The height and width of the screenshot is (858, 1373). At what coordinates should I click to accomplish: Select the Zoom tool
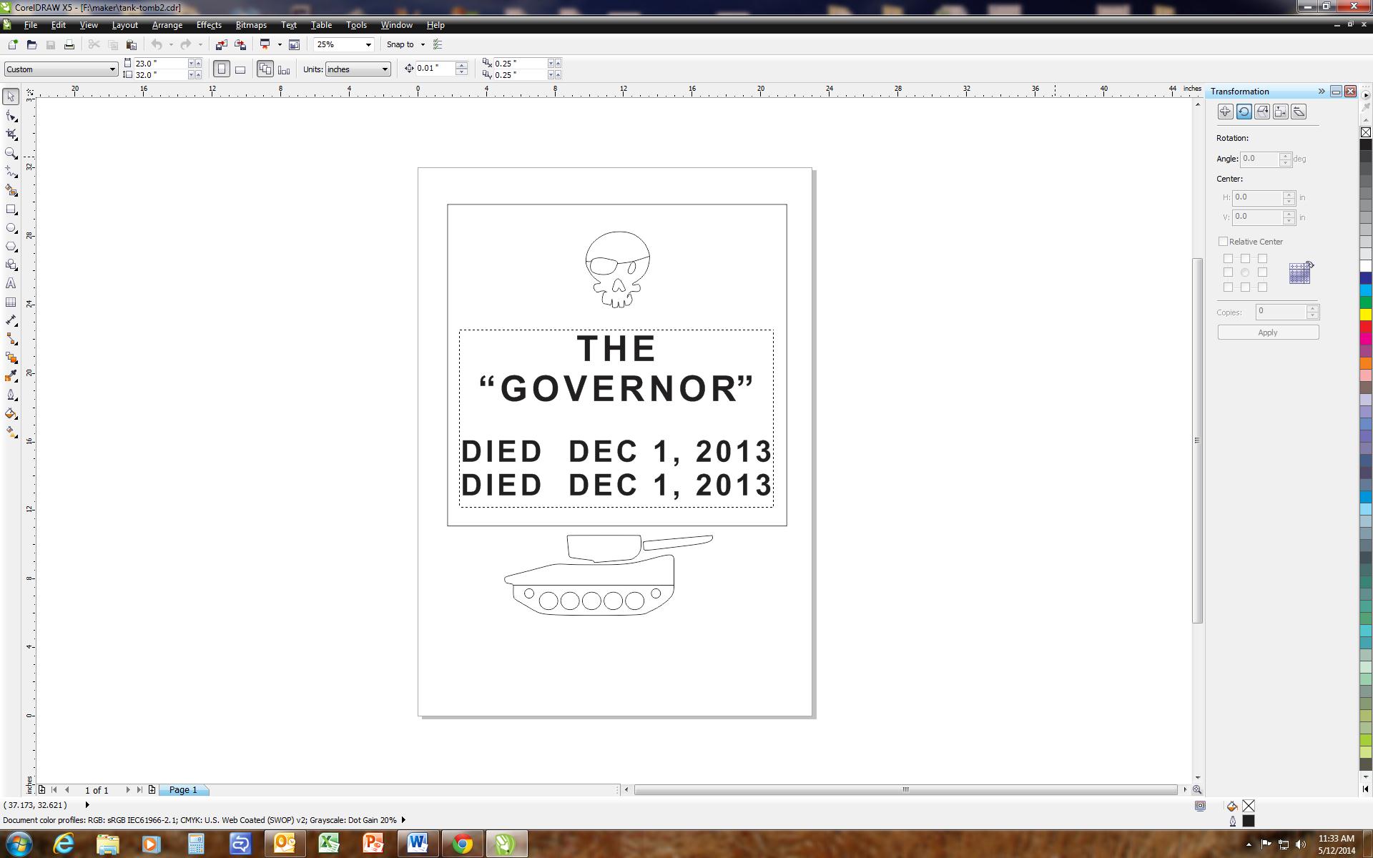point(11,153)
